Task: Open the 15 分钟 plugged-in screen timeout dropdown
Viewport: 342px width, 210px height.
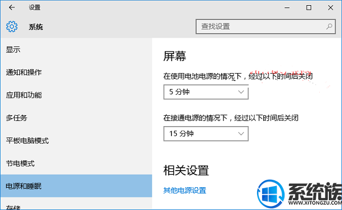Action: tap(206, 134)
